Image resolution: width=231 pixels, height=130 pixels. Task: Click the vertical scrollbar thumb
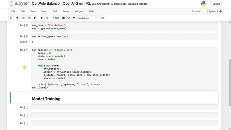(230, 83)
